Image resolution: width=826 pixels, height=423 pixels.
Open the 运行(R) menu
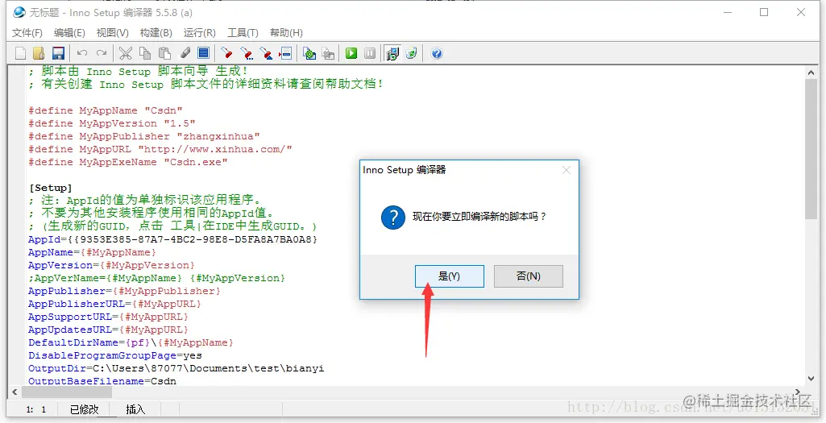[x=200, y=33]
